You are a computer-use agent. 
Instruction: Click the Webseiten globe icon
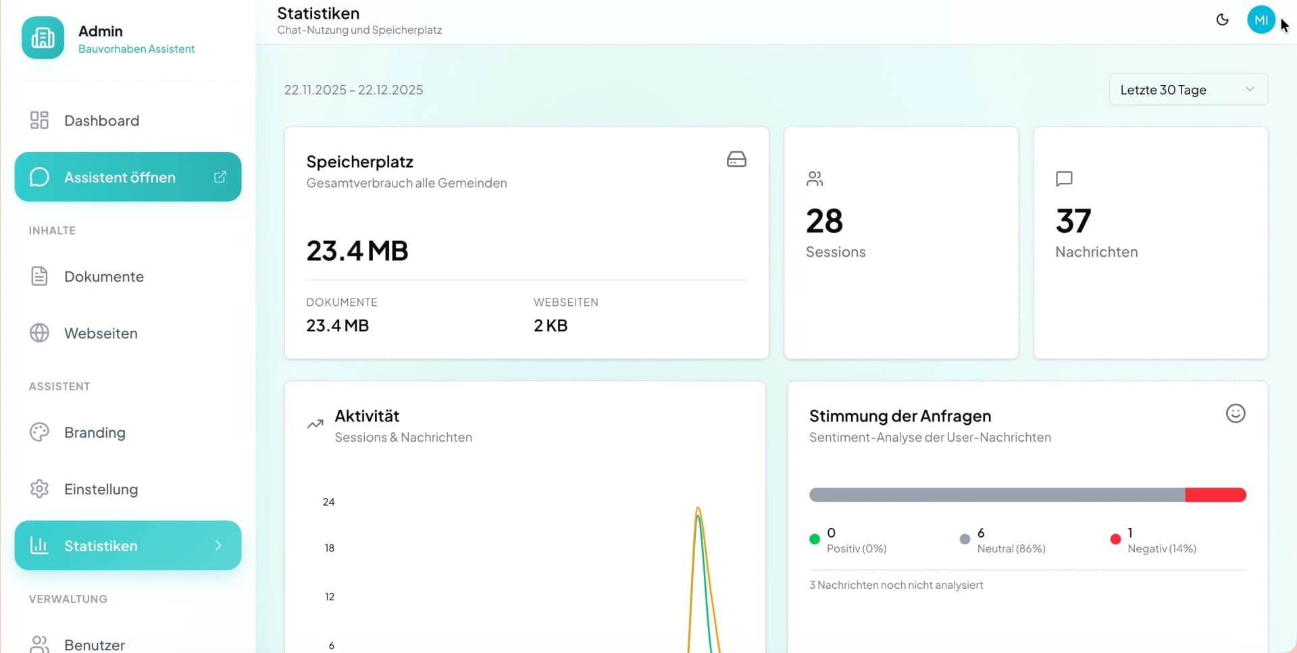[39, 333]
